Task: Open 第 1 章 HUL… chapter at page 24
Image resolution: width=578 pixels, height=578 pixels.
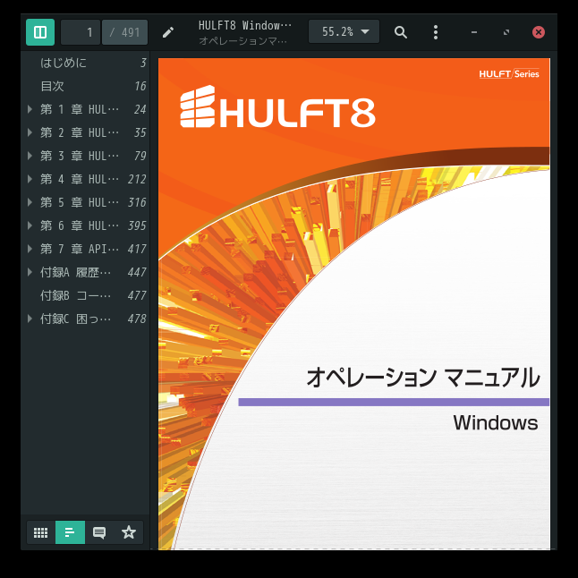Action: point(85,109)
